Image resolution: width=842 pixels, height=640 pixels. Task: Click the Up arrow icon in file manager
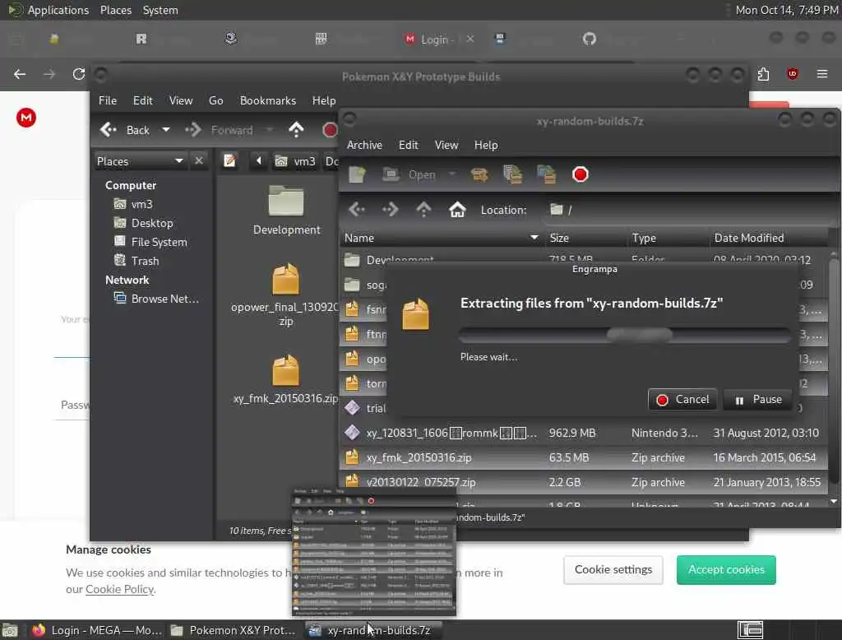coord(296,129)
